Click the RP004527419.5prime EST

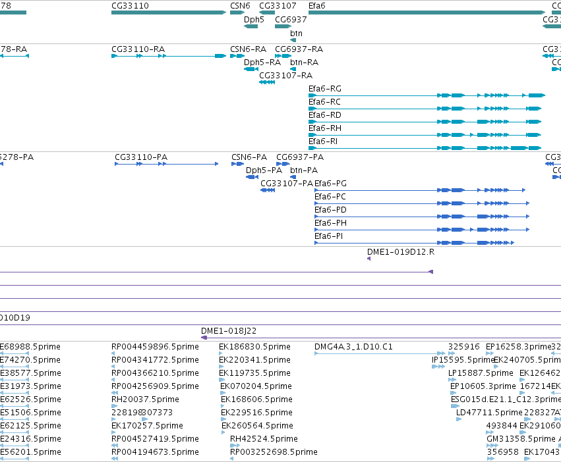(x=115, y=446)
